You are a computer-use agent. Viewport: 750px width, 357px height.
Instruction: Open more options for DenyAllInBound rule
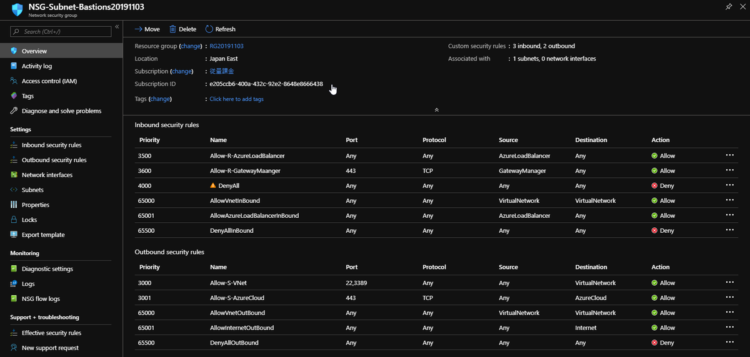729,230
